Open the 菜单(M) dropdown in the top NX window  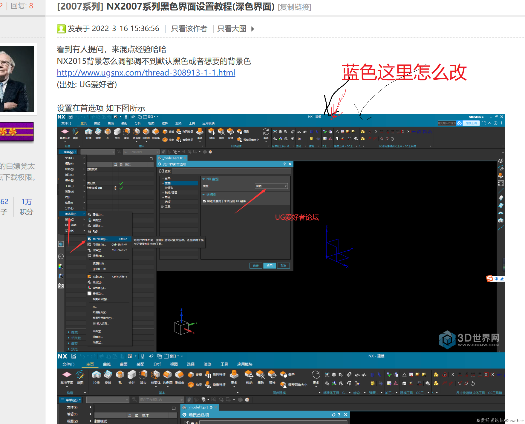coord(68,152)
